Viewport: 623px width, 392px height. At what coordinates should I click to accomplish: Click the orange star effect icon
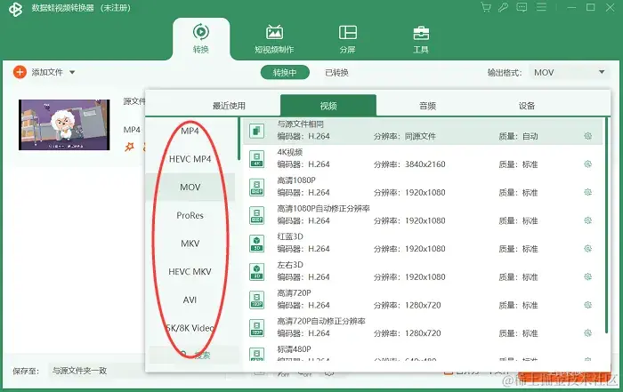pos(129,148)
